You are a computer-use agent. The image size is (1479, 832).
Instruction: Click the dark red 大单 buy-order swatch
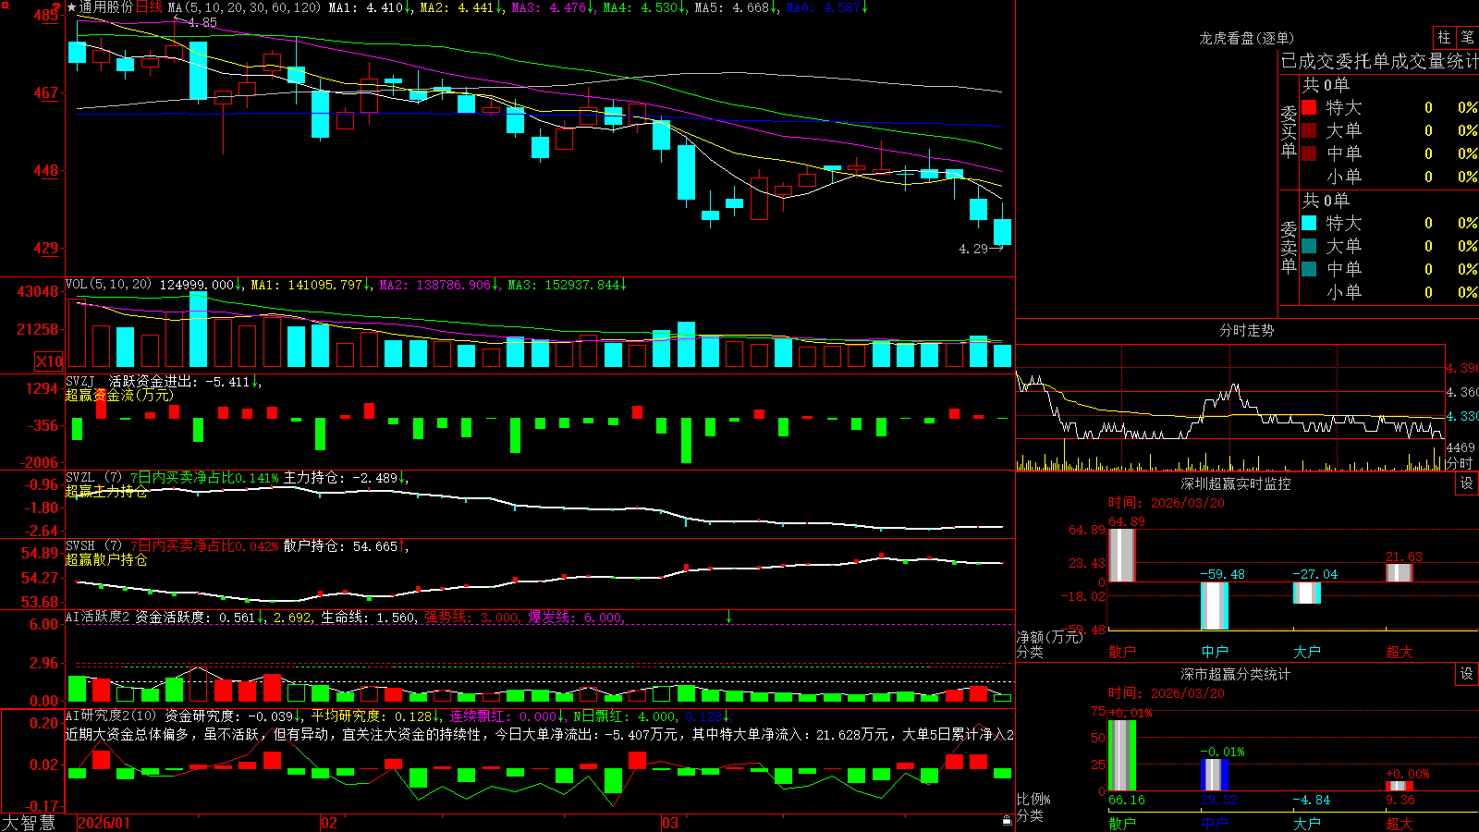coord(1309,130)
